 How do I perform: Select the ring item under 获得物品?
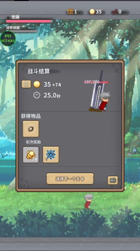31,129
